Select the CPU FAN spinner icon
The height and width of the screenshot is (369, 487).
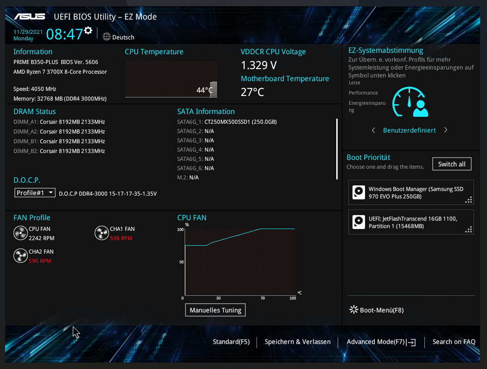tap(20, 233)
